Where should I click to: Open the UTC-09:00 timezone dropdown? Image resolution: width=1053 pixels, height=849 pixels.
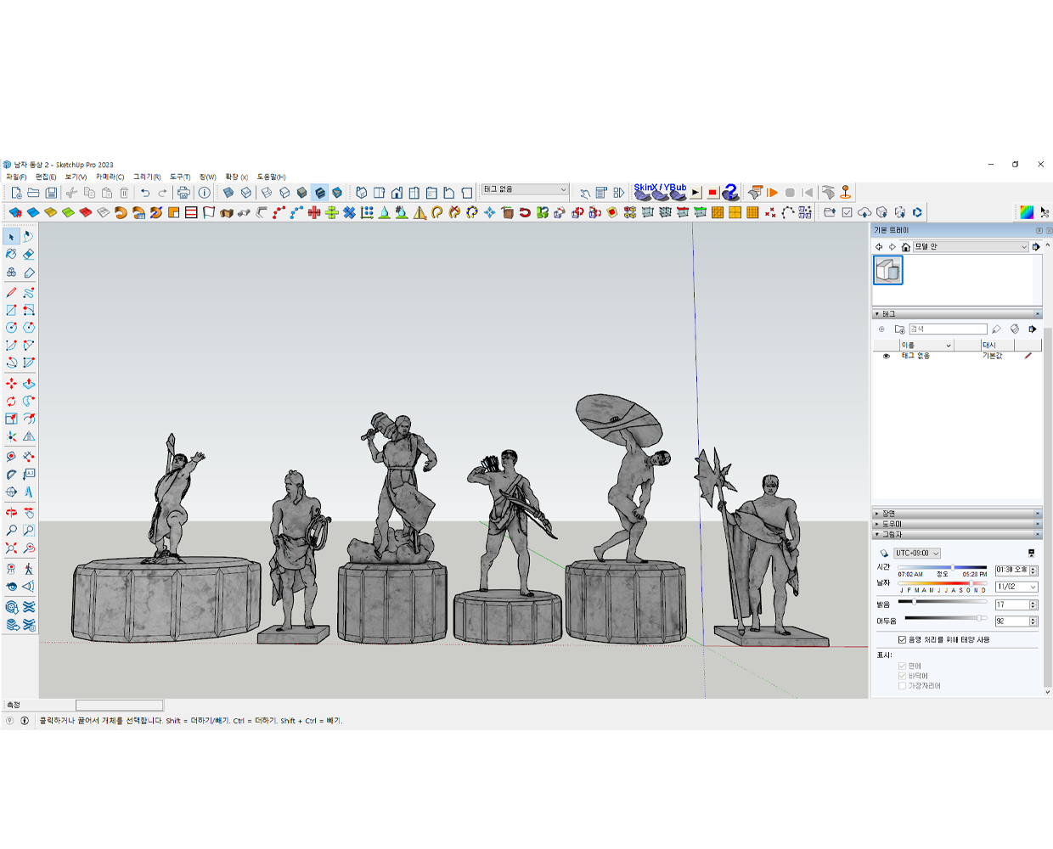tap(917, 554)
